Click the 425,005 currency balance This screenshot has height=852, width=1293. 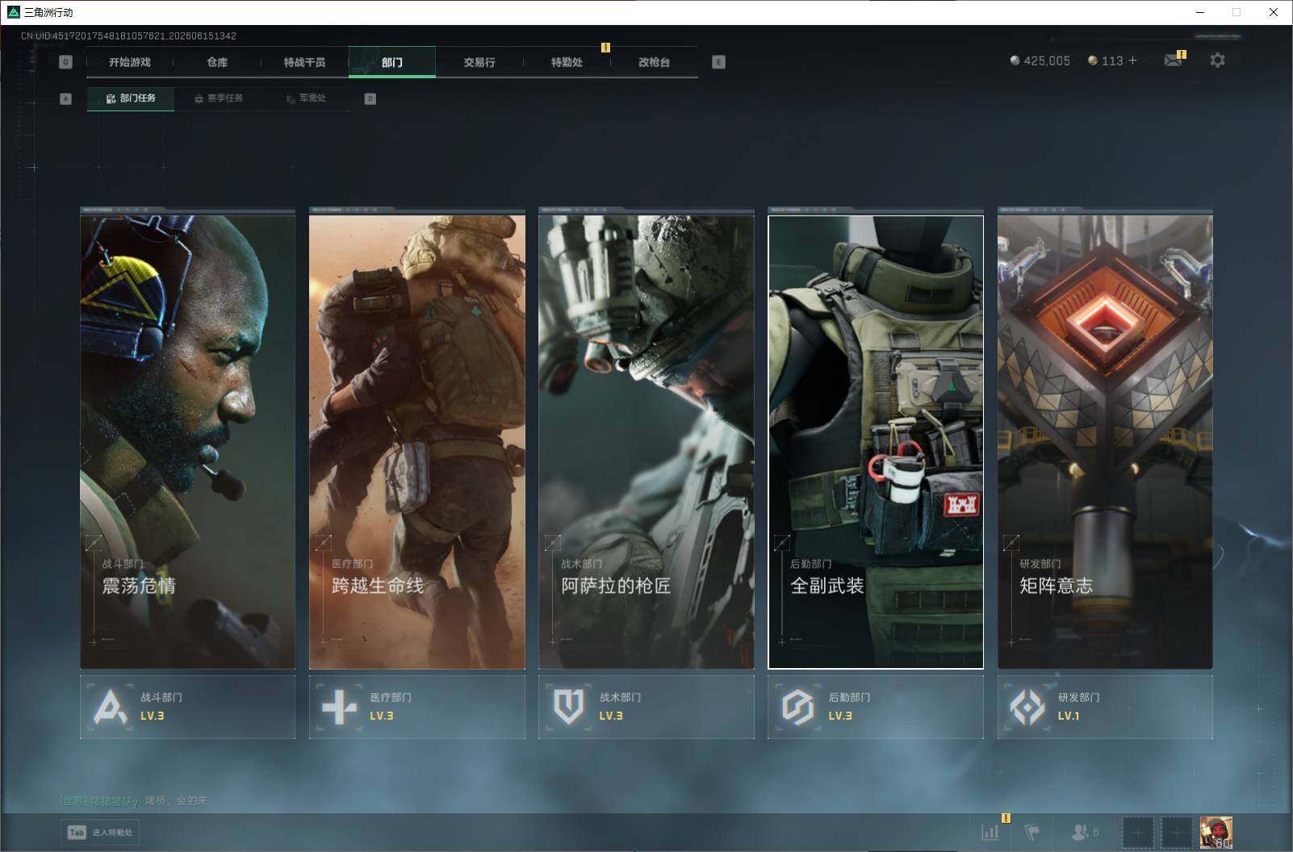point(1047,61)
